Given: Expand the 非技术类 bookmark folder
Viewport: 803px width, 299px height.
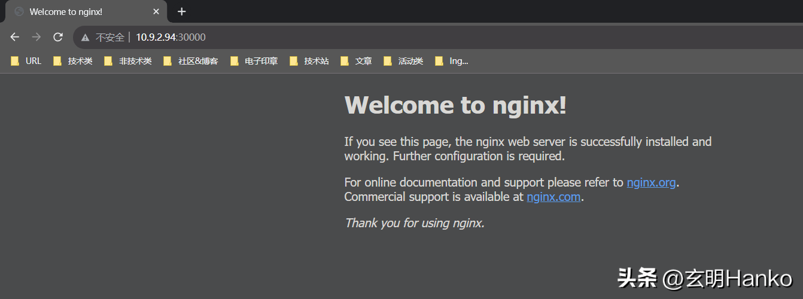Looking at the screenshot, I should [x=128, y=61].
